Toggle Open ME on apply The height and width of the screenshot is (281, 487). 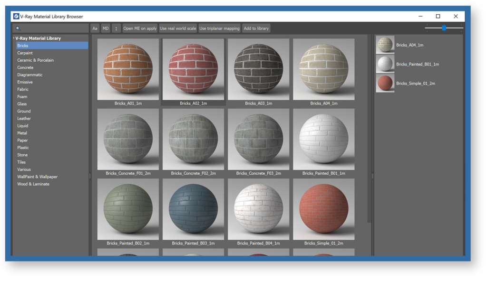(x=140, y=28)
